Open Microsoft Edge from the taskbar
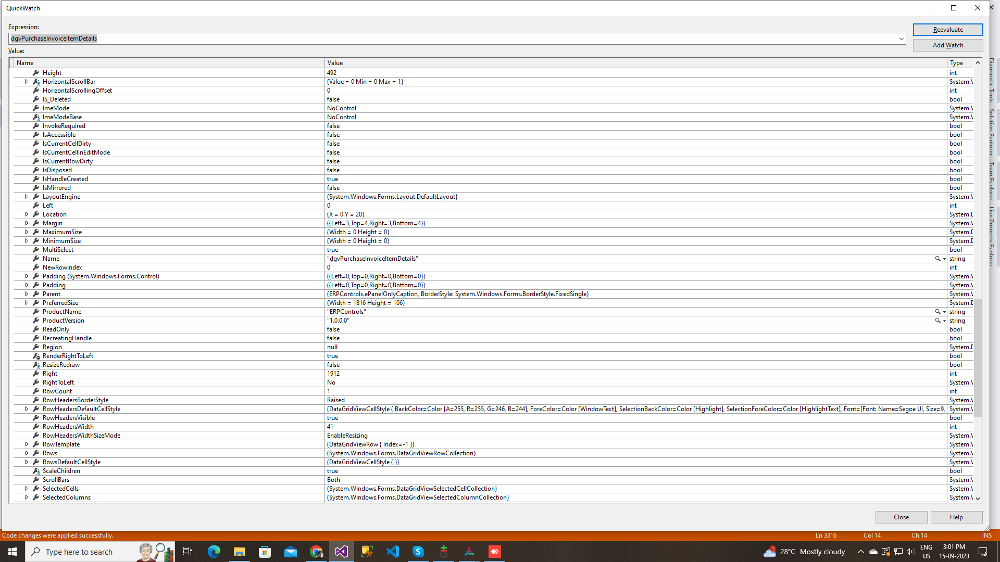The image size is (1000, 562). (x=214, y=552)
